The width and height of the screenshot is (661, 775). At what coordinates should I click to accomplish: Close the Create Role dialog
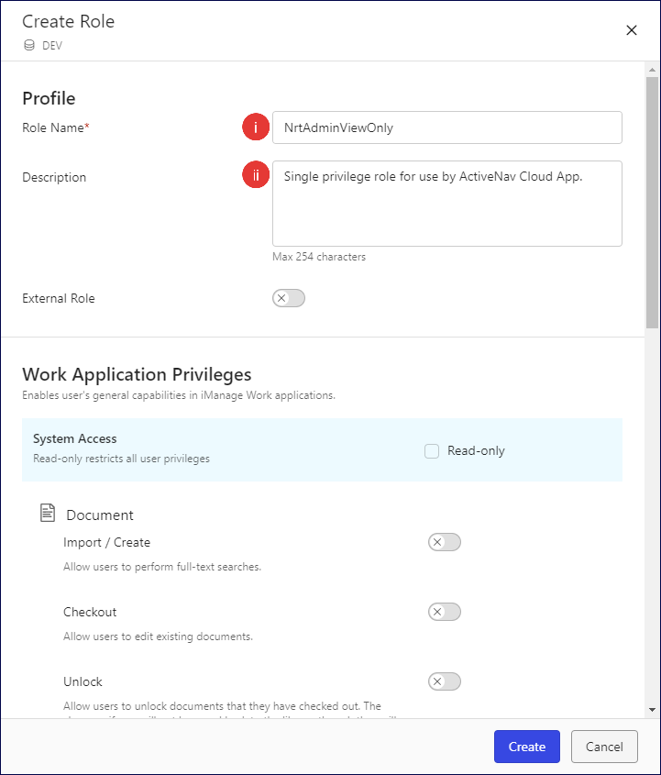(632, 30)
